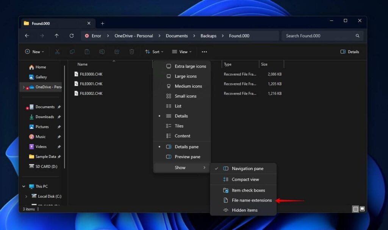Toggle Item check boxes option
This screenshot has height=230, width=388.
click(248, 191)
